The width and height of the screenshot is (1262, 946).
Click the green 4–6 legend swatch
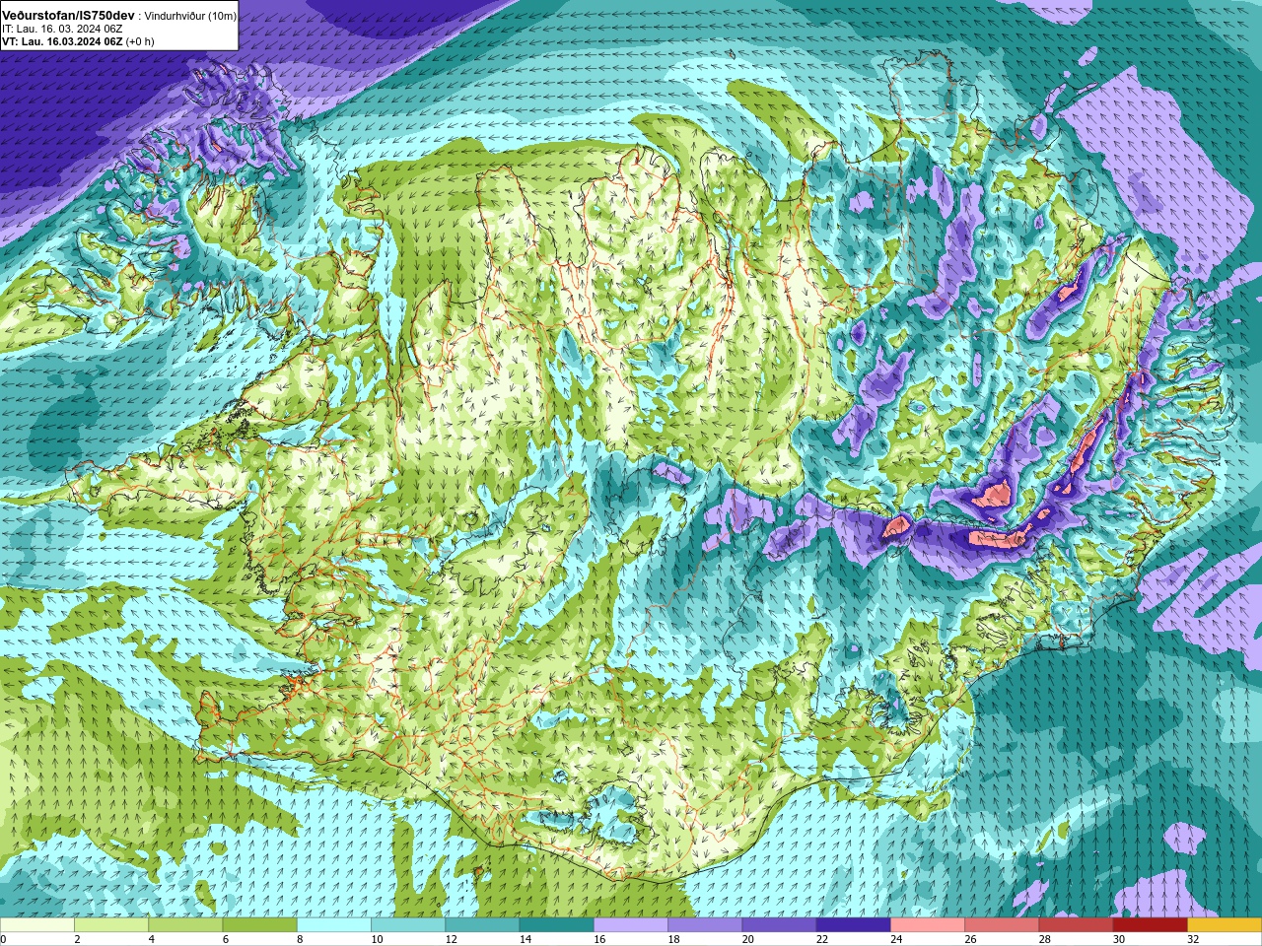pos(185,924)
